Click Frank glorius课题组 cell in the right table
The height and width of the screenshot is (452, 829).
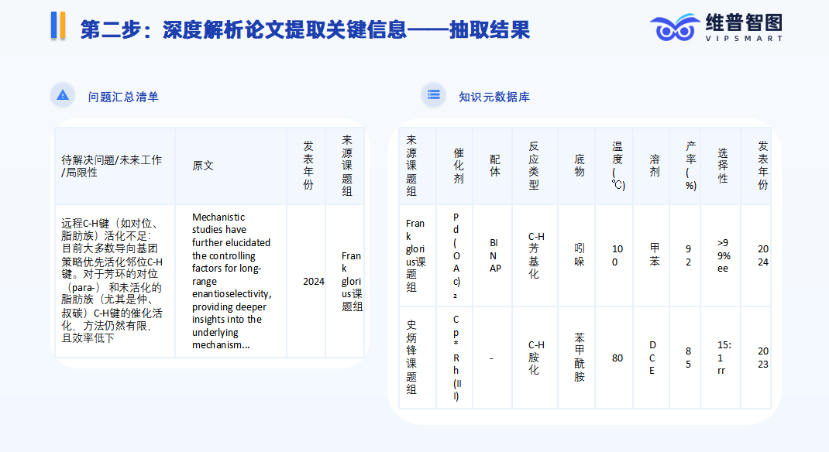[x=418, y=255]
